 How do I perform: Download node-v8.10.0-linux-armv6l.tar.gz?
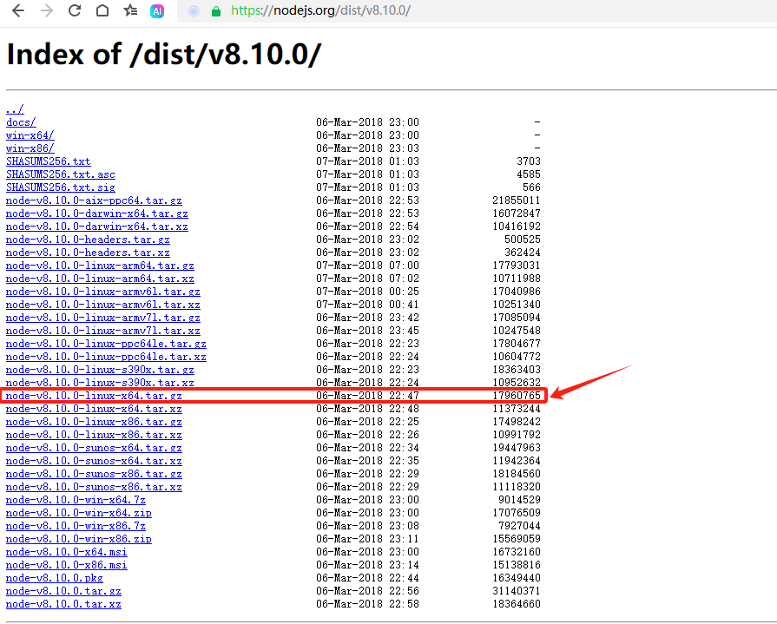103,292
